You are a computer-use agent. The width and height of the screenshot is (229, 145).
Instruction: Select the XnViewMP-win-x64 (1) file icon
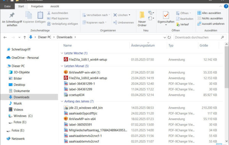click(66, 72)
